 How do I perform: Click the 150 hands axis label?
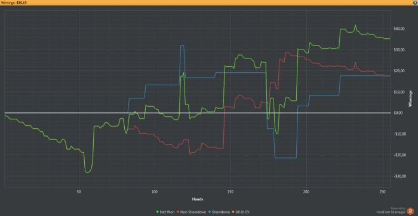(230, 192)
